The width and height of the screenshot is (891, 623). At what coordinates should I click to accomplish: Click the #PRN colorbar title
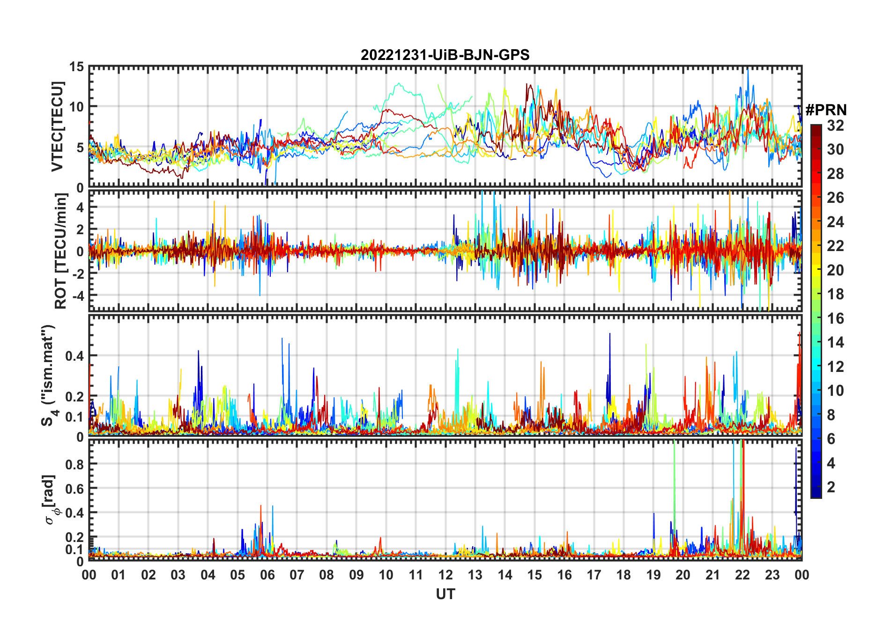826,110
